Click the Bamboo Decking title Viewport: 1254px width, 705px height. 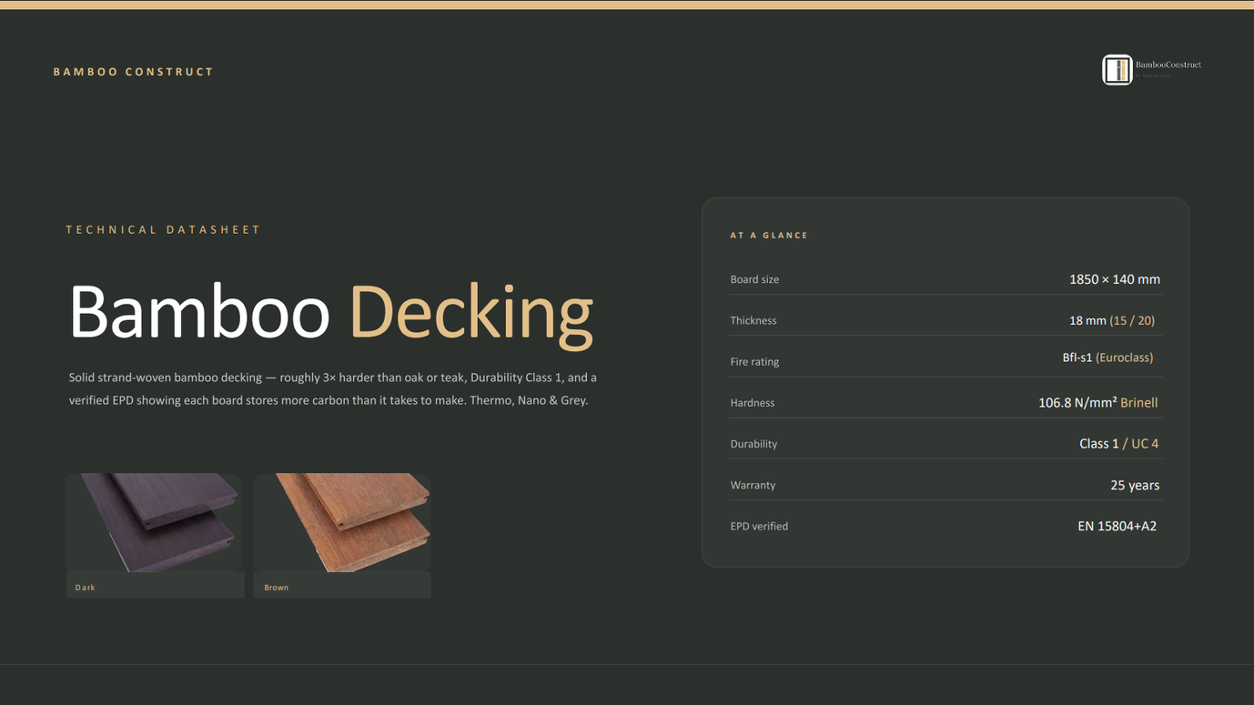click(331, 313)
